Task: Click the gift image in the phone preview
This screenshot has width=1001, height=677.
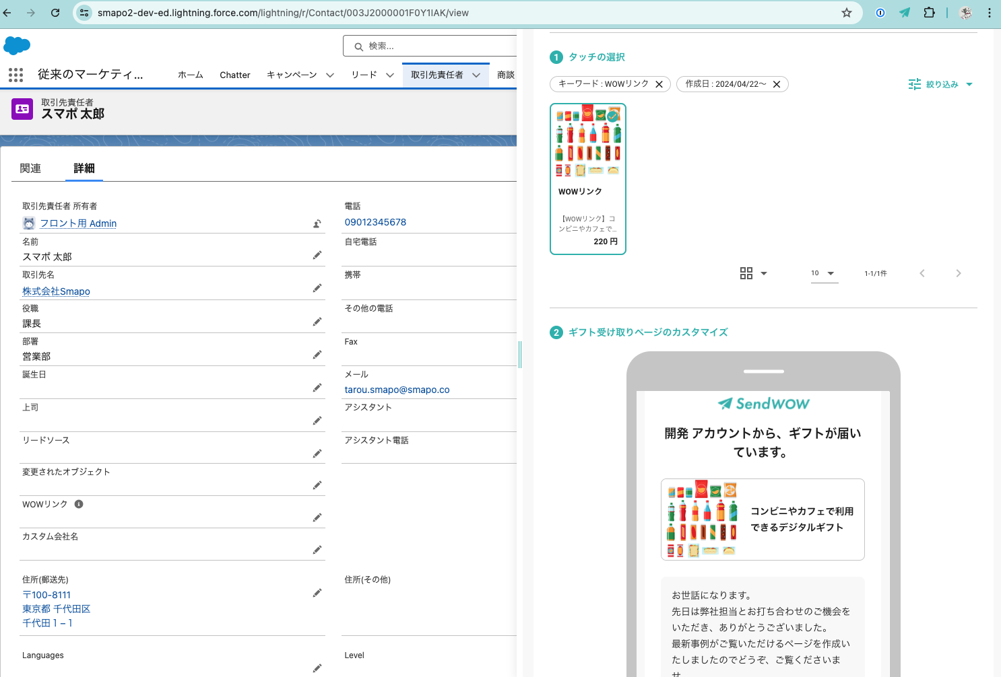Action: 702,519
